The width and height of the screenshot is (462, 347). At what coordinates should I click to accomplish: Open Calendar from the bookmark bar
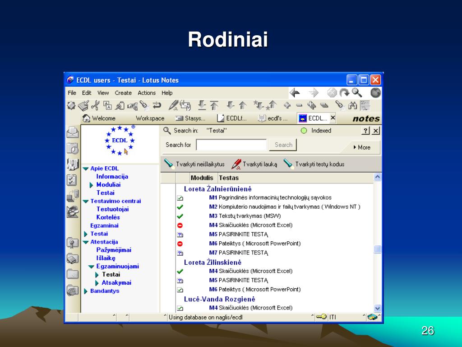coord(73,148)
